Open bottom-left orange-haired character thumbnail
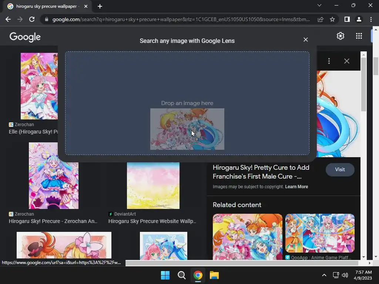This screenshot has width=379, height=284. pyautogui.click(x=64, y=245)
